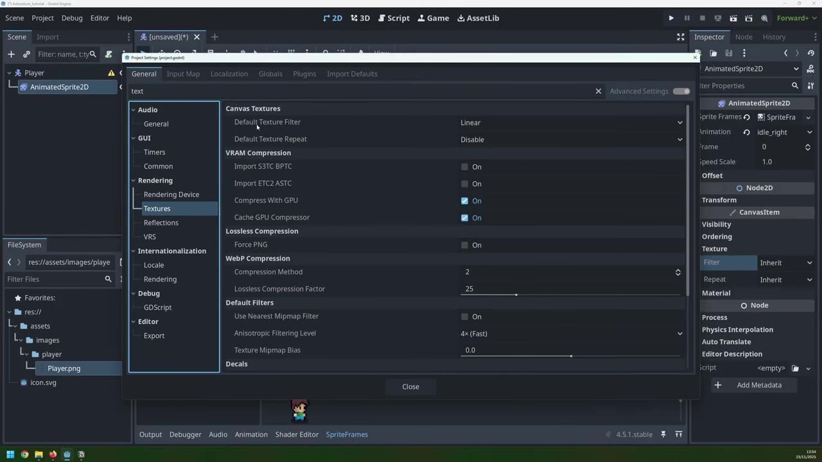Viewport: 822px width, 462px height.
Task: Open Windows Start menu
Action: [x=10, y=454]
